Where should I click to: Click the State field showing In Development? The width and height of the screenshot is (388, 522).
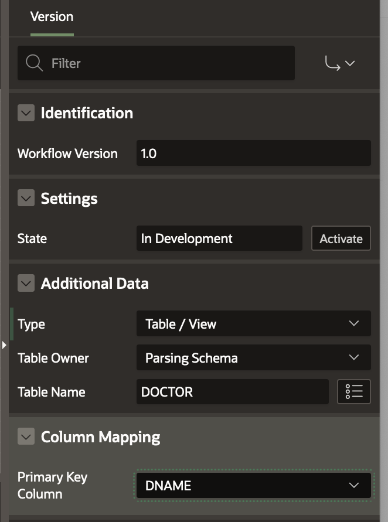pos(219,238)
